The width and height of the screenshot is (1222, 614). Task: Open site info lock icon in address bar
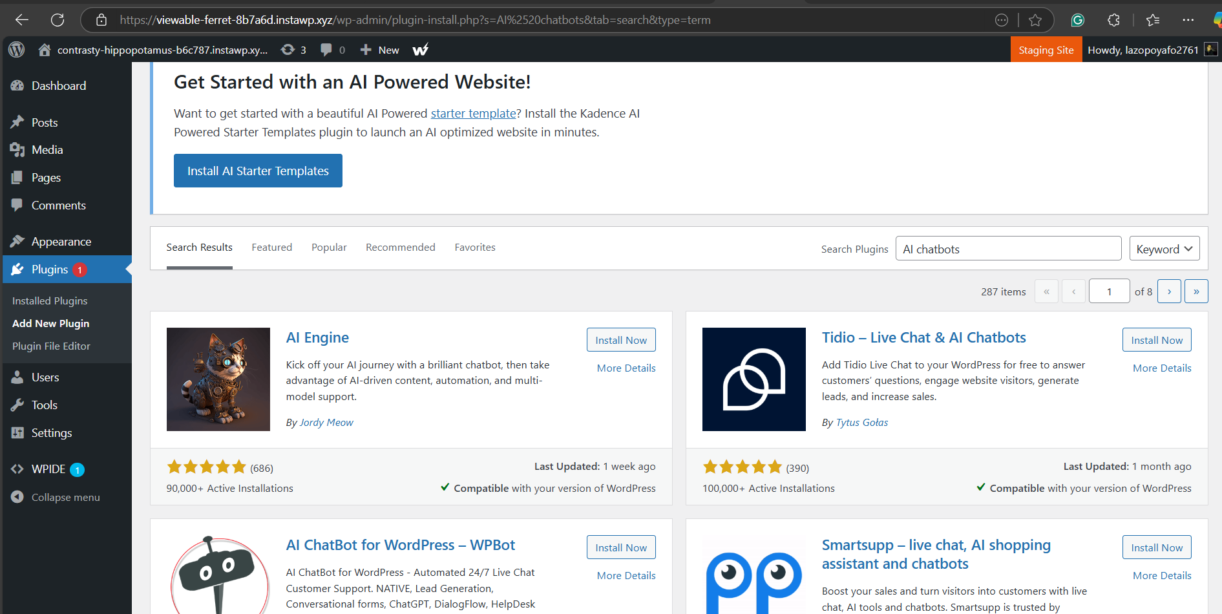[x=101, y=20]
